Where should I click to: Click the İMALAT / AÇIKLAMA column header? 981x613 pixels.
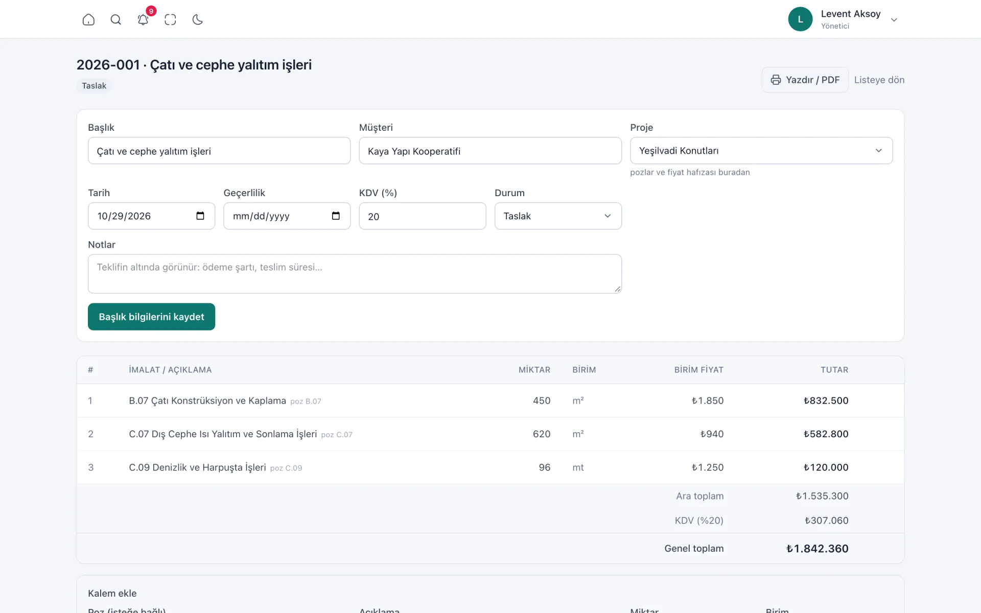tap(170, 370)
